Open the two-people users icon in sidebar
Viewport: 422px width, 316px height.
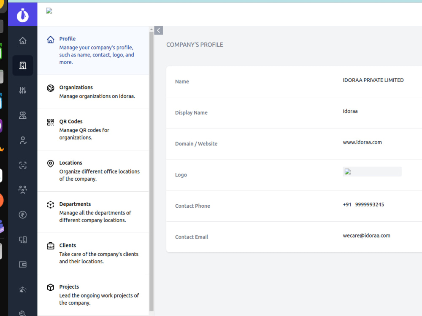pos(23,115)
